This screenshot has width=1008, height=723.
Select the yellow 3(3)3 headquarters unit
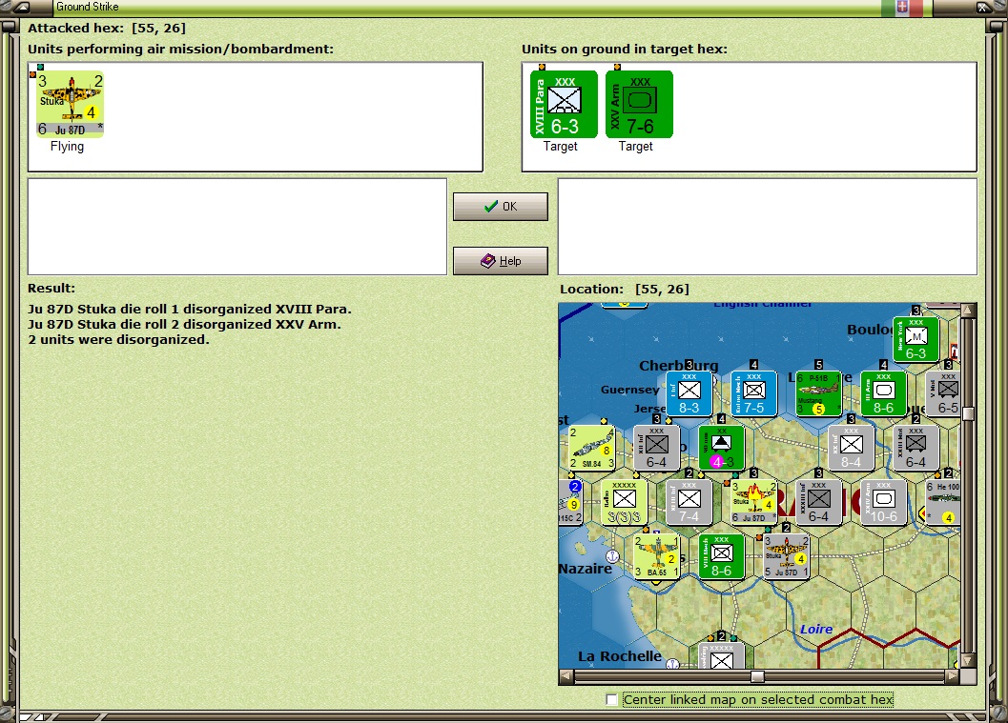(x=624, y=502)
